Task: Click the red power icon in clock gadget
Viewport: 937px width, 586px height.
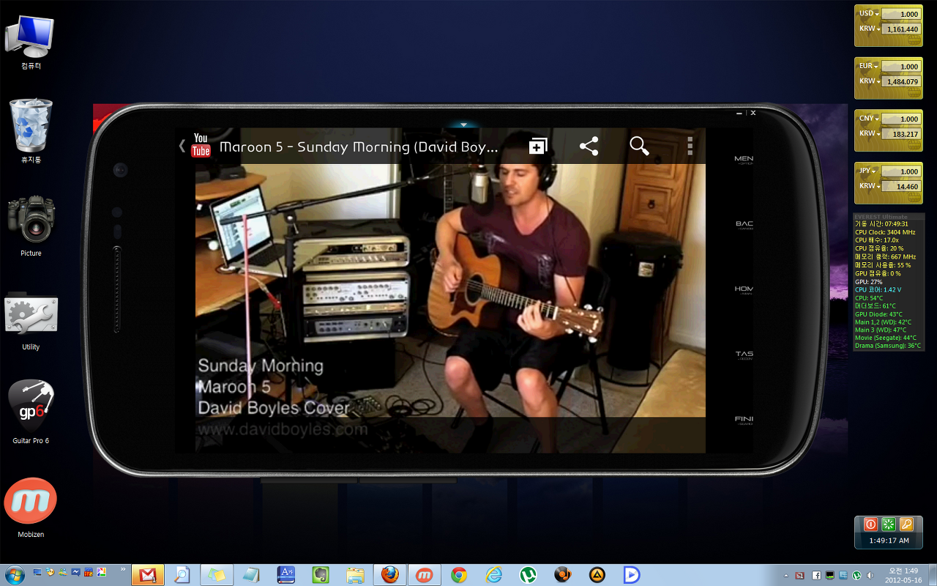Action: coord(870,524)
